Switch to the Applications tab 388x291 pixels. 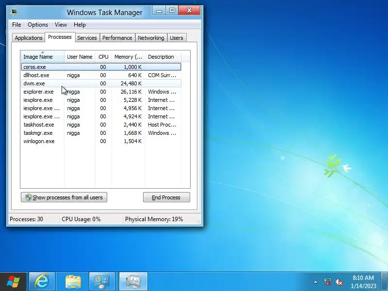coord(29,38)
